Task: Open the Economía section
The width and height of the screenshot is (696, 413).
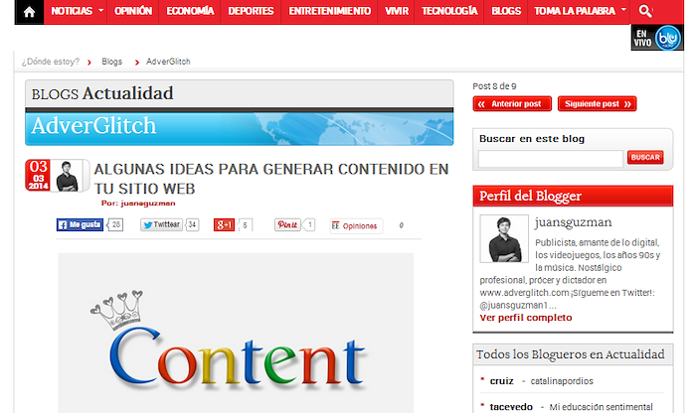Action: coord(190,11)
